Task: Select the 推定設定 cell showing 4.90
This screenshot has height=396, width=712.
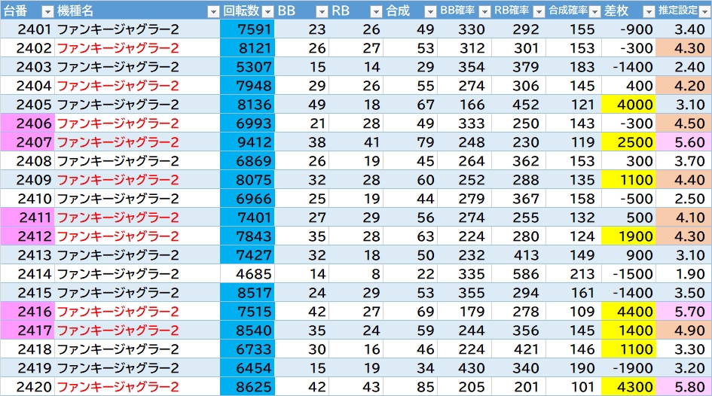Action: pyautogui.click(x=684, y=331)
